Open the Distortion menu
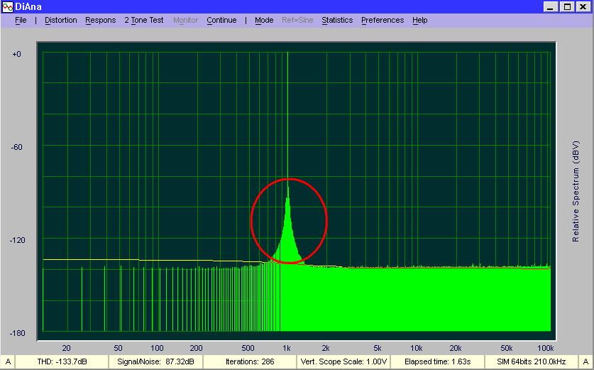The width and height of the screenshot is (594, 370). tap(60, 20)
